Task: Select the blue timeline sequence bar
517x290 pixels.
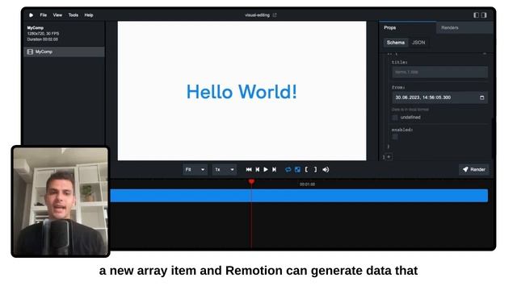Action: pos(299,196)
